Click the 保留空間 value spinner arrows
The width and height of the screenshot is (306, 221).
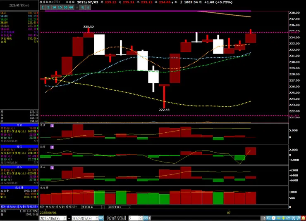point(140,218)
